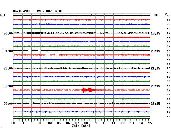Click the x-axis tick label "13"
Screen dimensions: 171x130
[x=132, y=123]
